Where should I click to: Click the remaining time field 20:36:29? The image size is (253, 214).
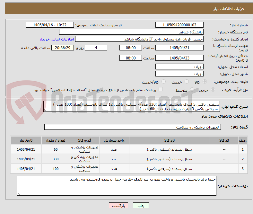click(63, 48)
